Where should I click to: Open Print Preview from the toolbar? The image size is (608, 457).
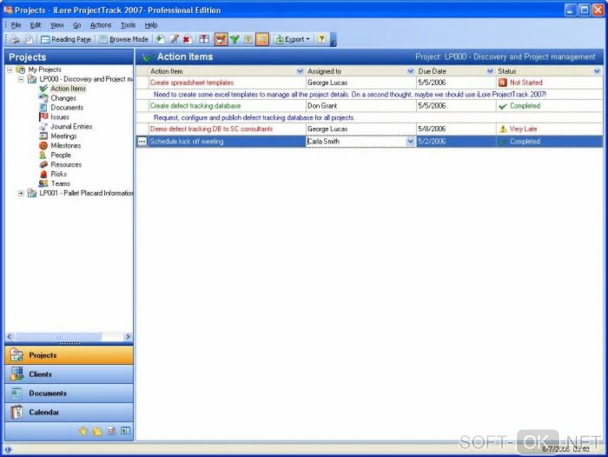[x=28, y=39]
